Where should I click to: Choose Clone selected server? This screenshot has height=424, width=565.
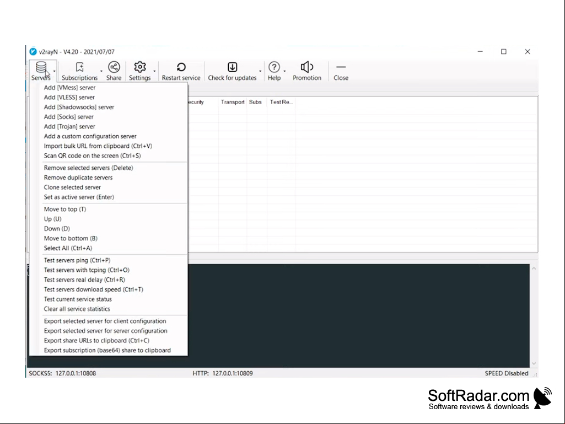[x=109, y=187]
